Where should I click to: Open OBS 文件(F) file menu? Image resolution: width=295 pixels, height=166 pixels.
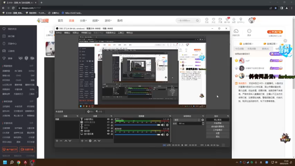tap(59, 33)
